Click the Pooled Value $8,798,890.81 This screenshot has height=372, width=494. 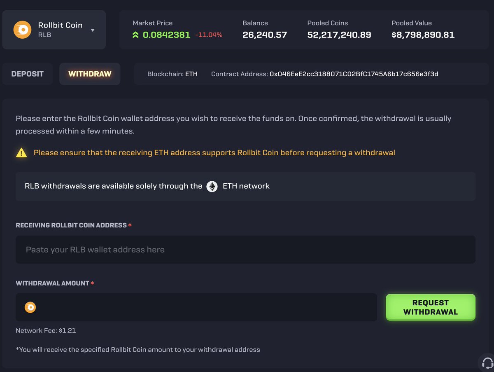(423, 35)
